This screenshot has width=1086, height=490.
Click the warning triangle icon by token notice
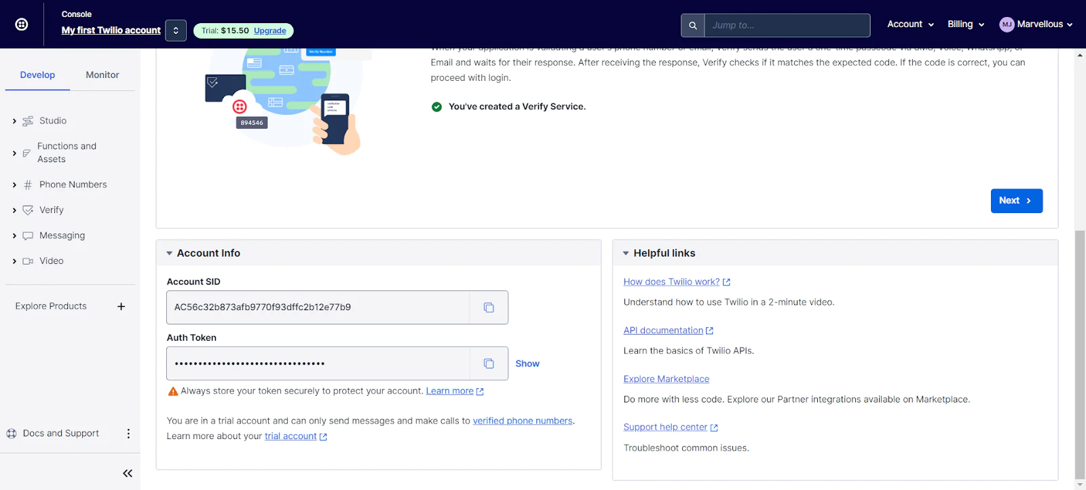tap(173, 392)
